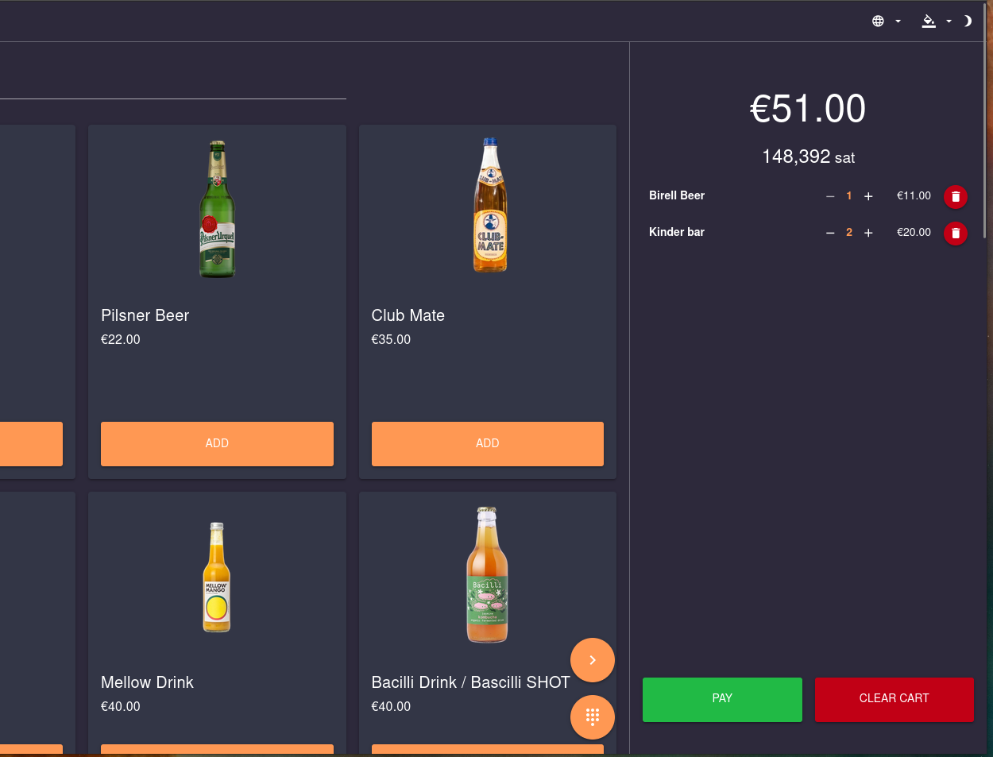Remove Kinder bar from cart

[x=956, y=233]
